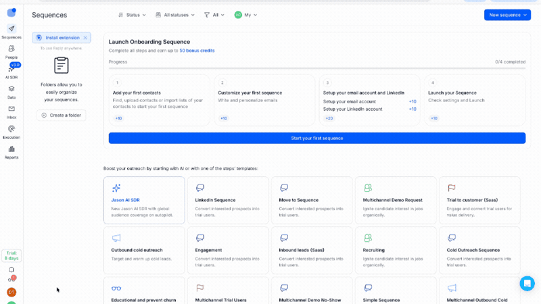Click the 0/4 completed text
The width and height of the screenshot is (541, 304).
[x=511, y=61]
